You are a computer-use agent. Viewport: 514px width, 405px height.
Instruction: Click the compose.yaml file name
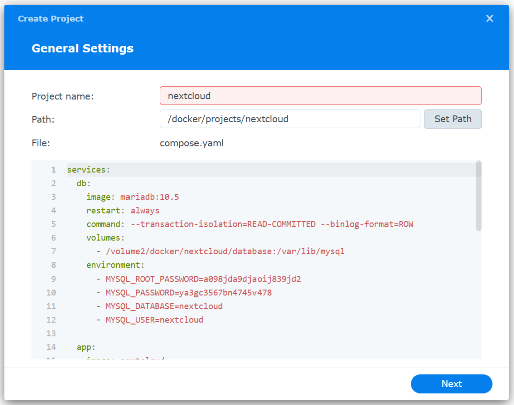192,143
